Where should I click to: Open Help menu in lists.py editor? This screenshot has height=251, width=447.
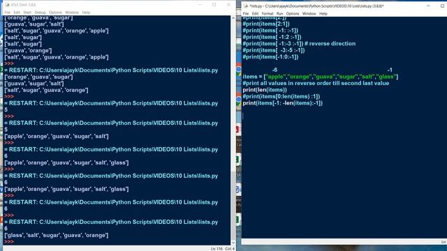tap(323, 14)
